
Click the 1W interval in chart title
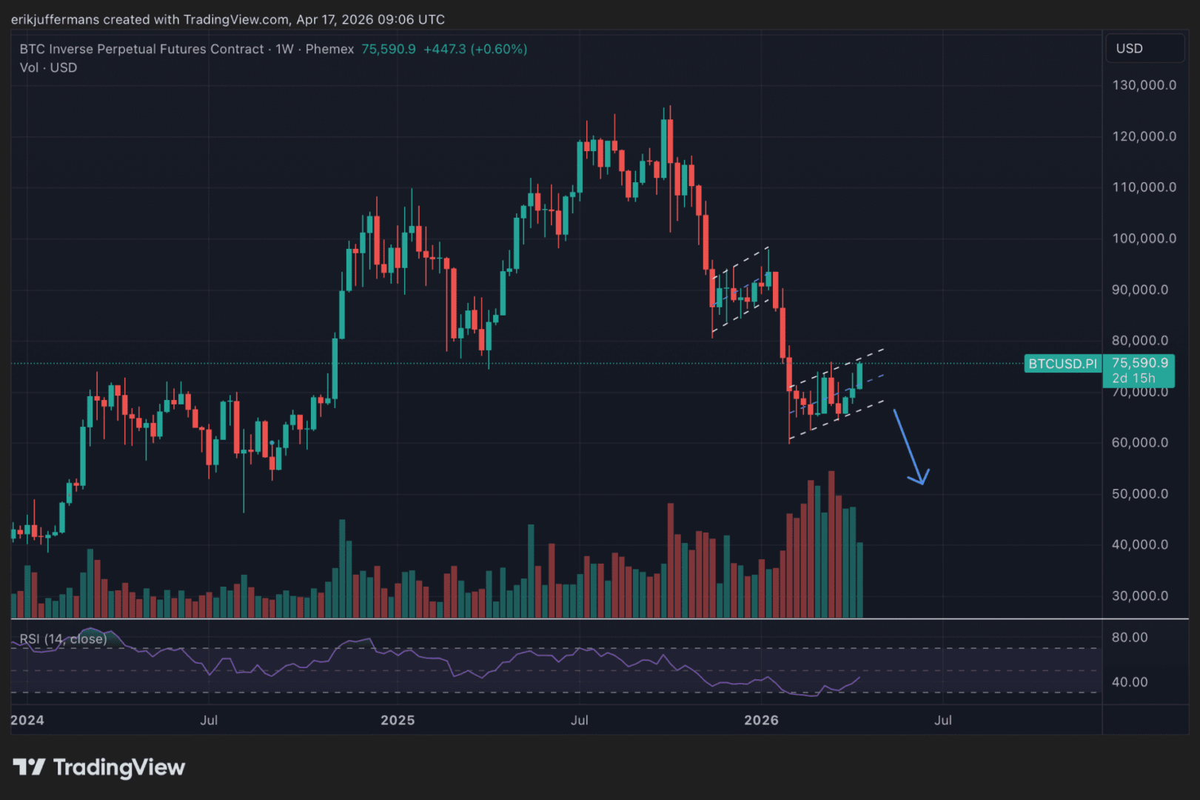(x=284, y=49)
